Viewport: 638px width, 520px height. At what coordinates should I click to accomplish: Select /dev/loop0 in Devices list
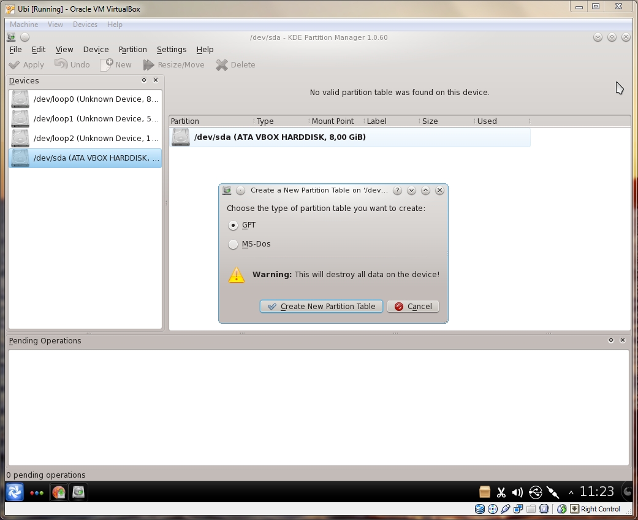[x=85, y=99]
